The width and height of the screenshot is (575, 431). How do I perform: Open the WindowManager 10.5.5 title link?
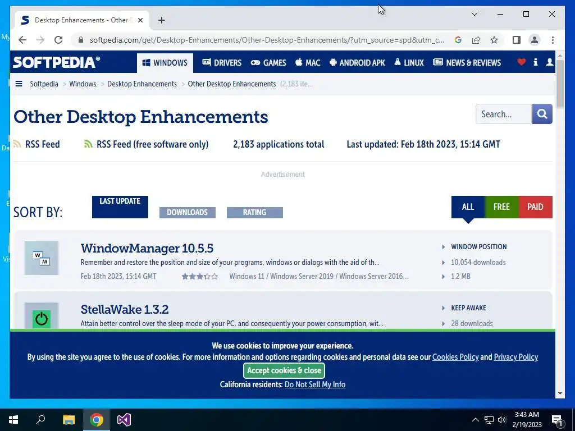[147, 248]
